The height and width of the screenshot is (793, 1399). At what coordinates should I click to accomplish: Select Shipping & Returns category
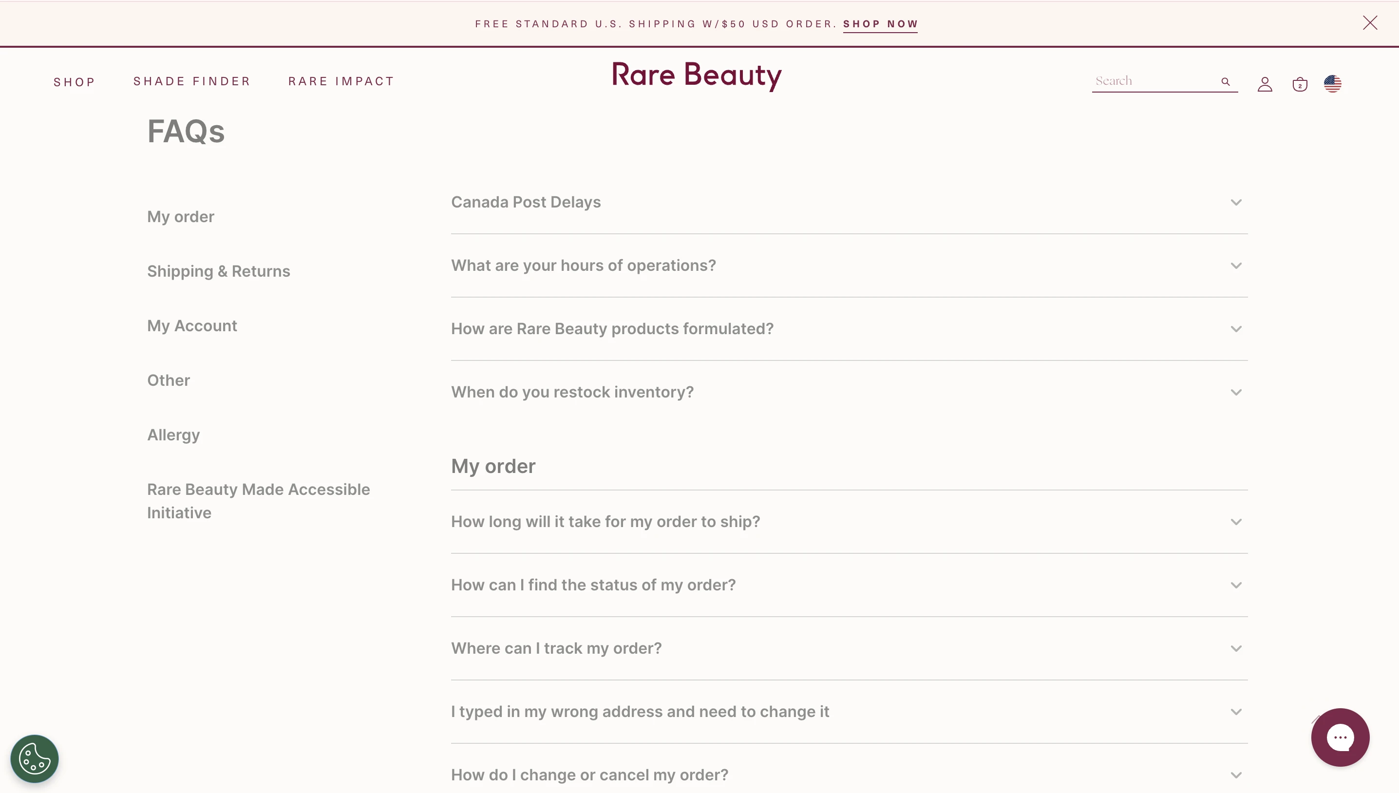[x=218, y=271]
